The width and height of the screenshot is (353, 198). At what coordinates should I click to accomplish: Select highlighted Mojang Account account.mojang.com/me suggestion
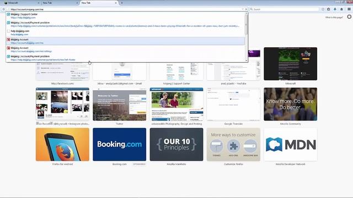click(x=126, y=41)
